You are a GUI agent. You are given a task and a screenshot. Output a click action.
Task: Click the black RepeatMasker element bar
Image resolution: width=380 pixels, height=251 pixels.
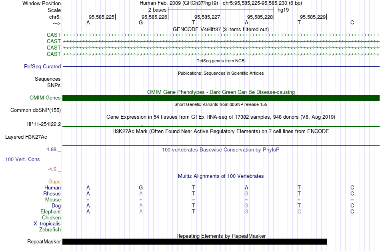point(195,241)
